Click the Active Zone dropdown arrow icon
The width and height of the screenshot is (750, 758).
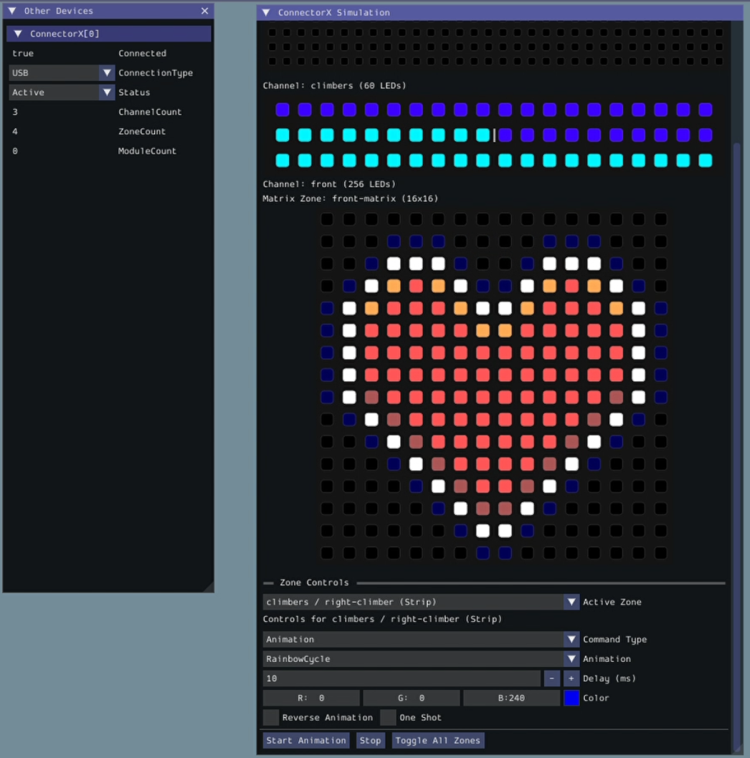click(571, 602)
